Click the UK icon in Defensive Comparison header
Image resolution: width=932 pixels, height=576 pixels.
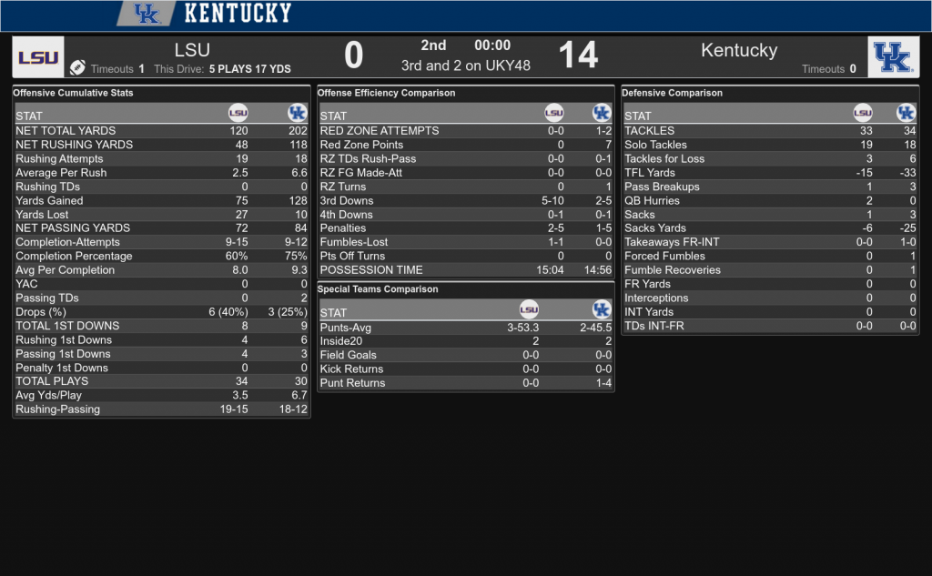(x=906, y=112)
